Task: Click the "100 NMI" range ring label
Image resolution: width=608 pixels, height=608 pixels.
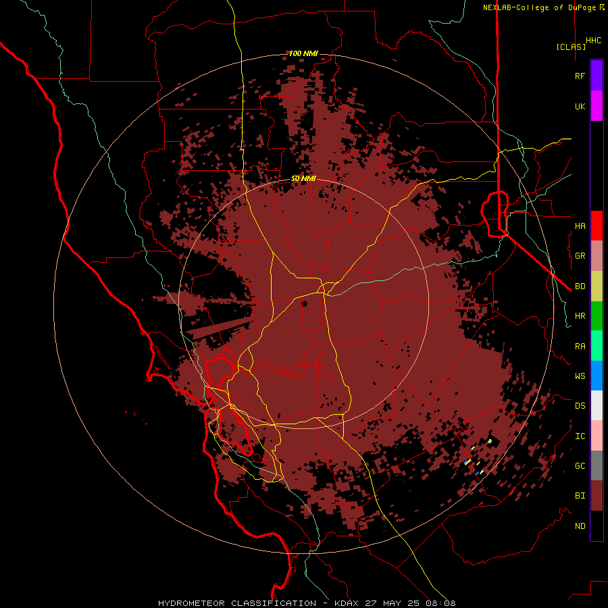Action: tap(303, 53)
